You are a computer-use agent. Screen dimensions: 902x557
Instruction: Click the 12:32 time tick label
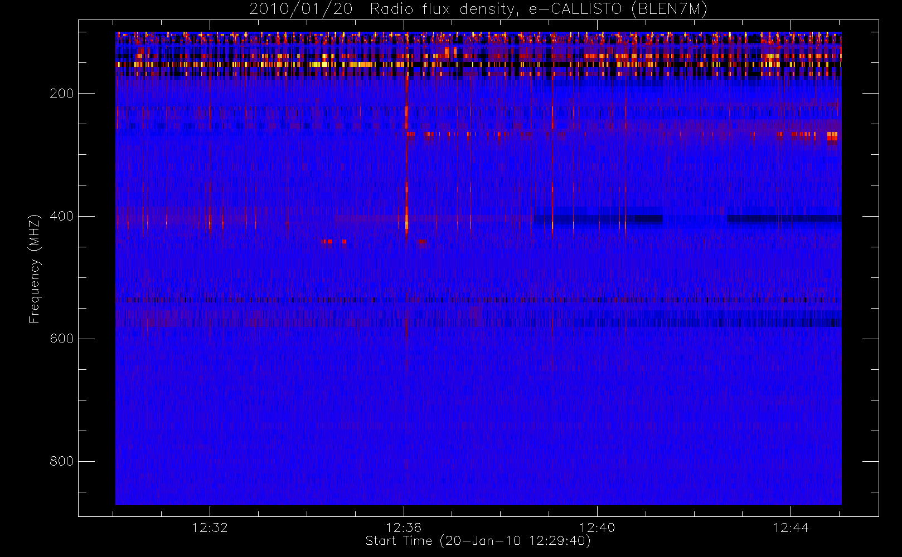pos(210,527)
